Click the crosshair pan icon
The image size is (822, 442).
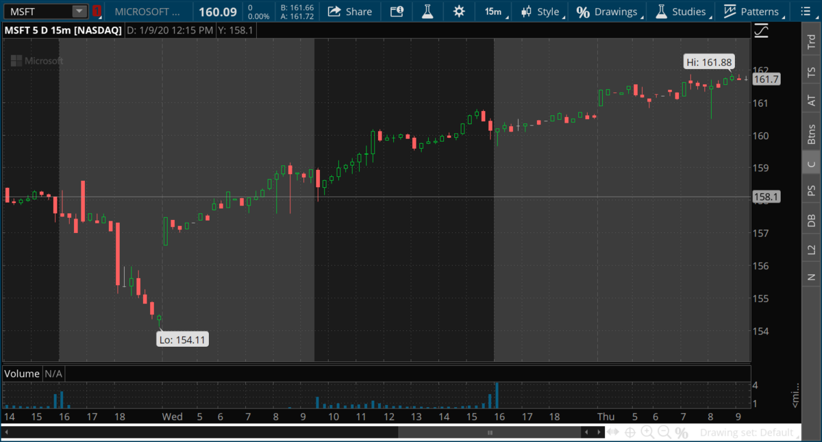[x=630, y=432]
